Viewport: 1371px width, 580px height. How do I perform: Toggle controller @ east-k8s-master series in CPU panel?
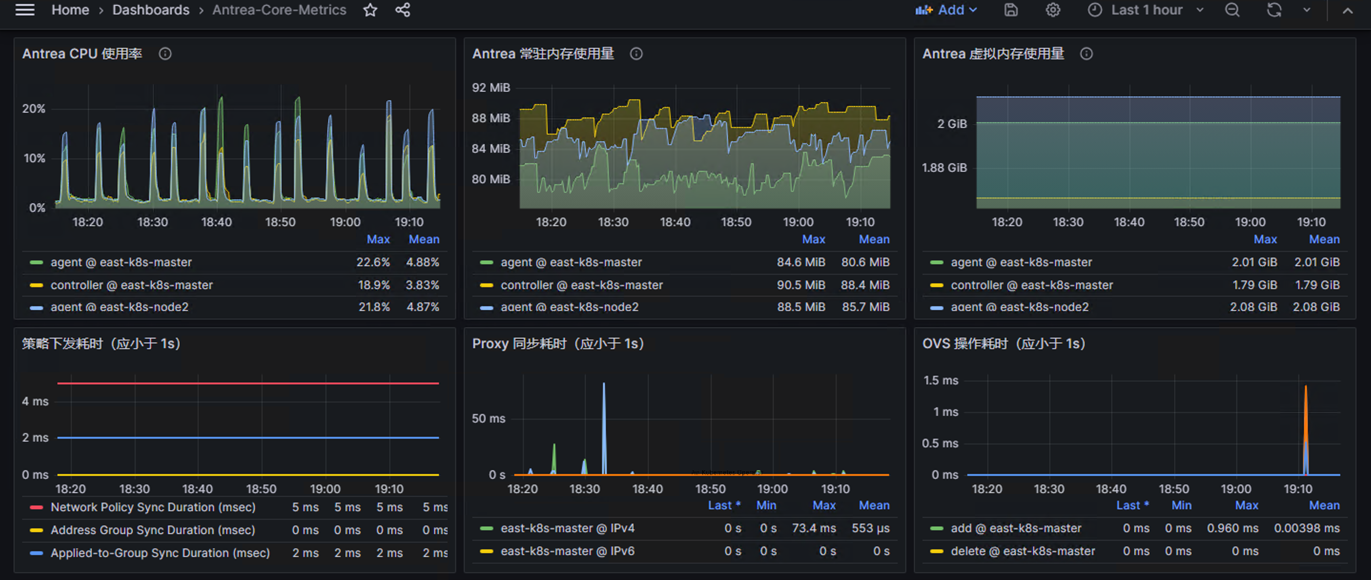tap(132, 285)
